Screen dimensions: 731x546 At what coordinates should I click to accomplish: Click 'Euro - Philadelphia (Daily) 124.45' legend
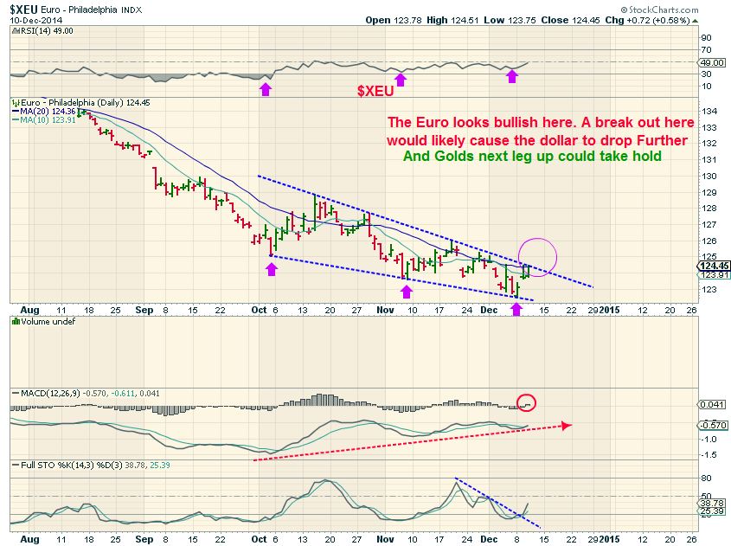(x=86, y=103)
